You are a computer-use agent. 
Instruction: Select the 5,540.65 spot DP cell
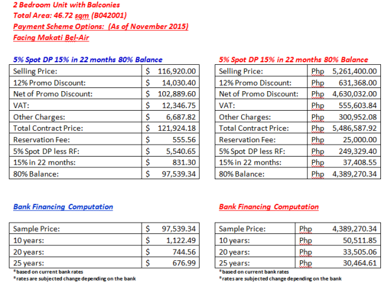click(x=171, y=151)
